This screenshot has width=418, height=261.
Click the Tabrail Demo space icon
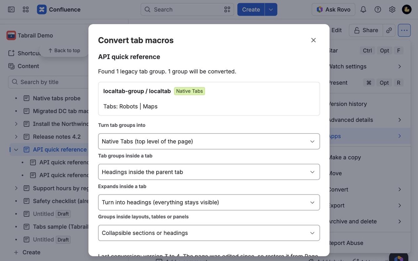[x=11, y=35]
